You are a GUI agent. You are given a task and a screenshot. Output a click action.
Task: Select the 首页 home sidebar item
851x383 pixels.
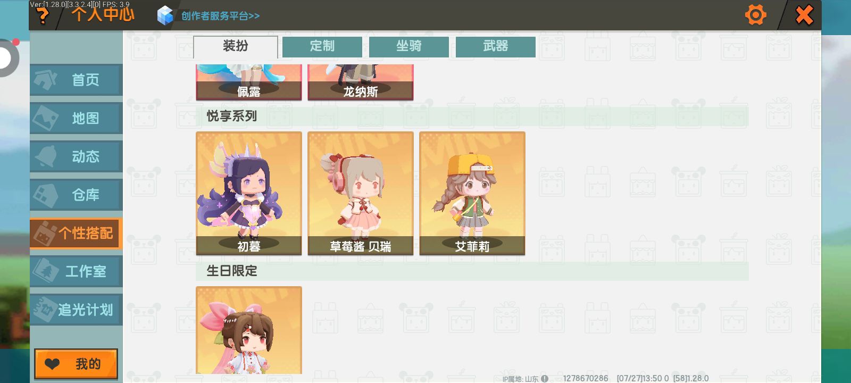(x=76, y=80)
